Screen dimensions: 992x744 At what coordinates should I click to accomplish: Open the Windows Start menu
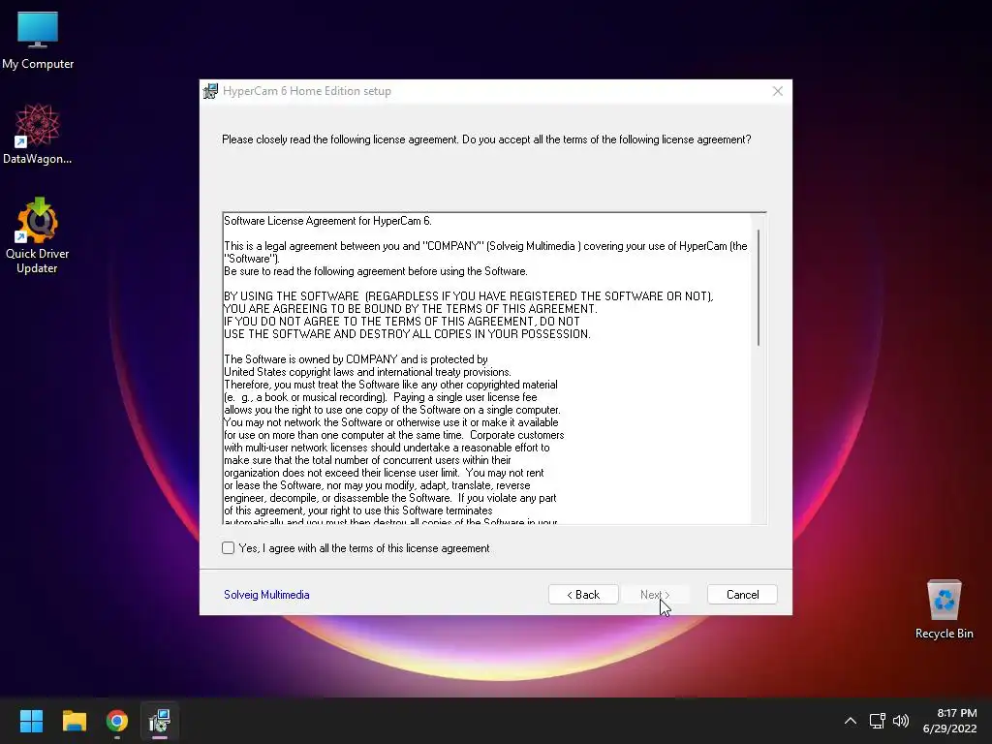[x=31, y=721]
